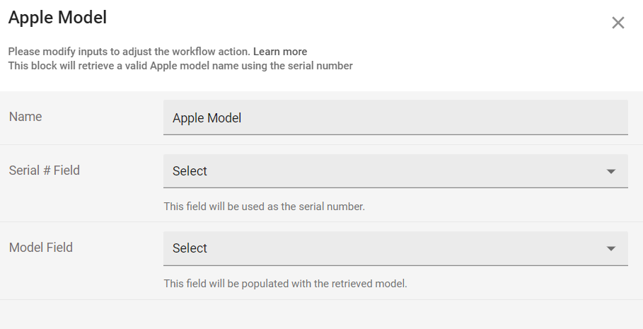Screen dimensions: 643x329
Task: Click the serial number helper text
Action: point(264,207)
